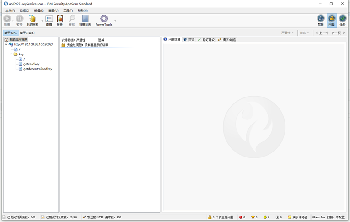
Task: Select the Request/Response tab
Action: tap(227, 40)
